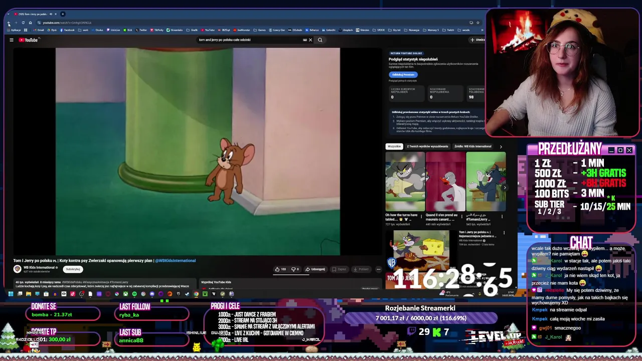Show more filter chips with right arrow
The height and width of the screenshot is (361, 642).
click(x=501, y=146)
